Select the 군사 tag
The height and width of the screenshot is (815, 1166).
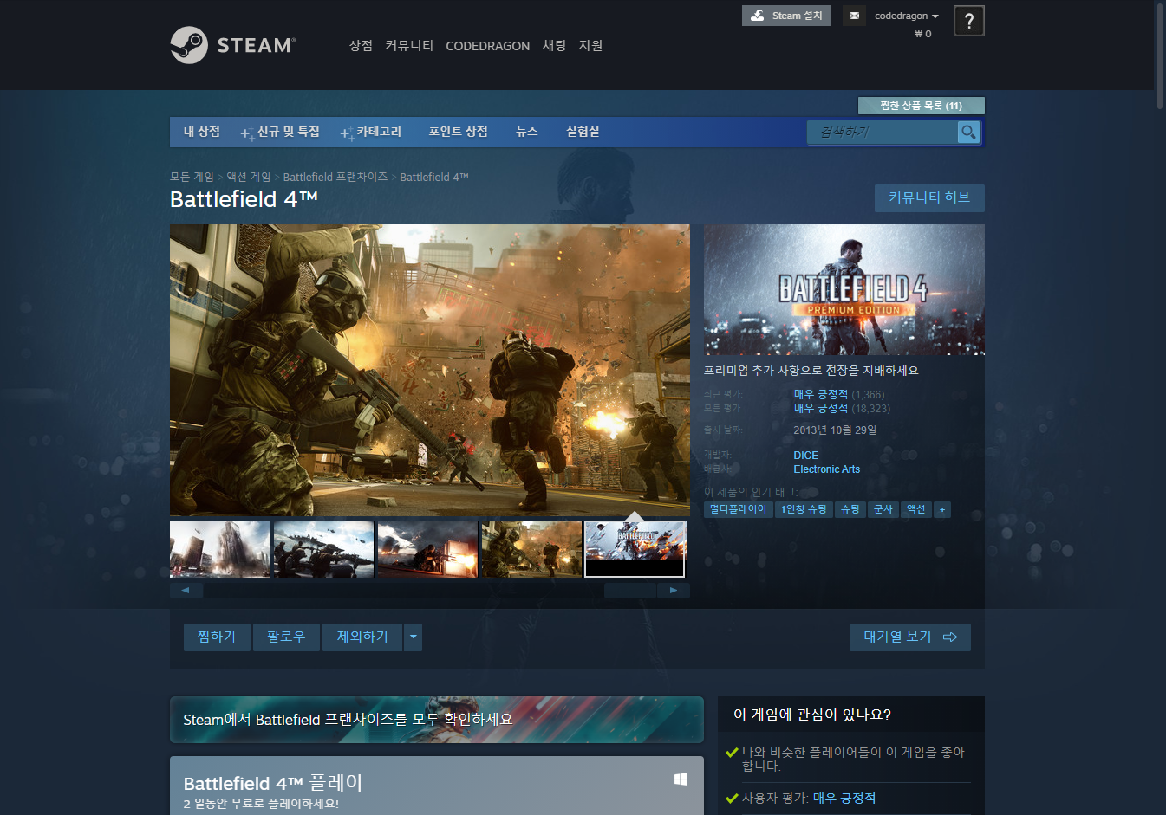pyautogui.click(x=883, y=509)
